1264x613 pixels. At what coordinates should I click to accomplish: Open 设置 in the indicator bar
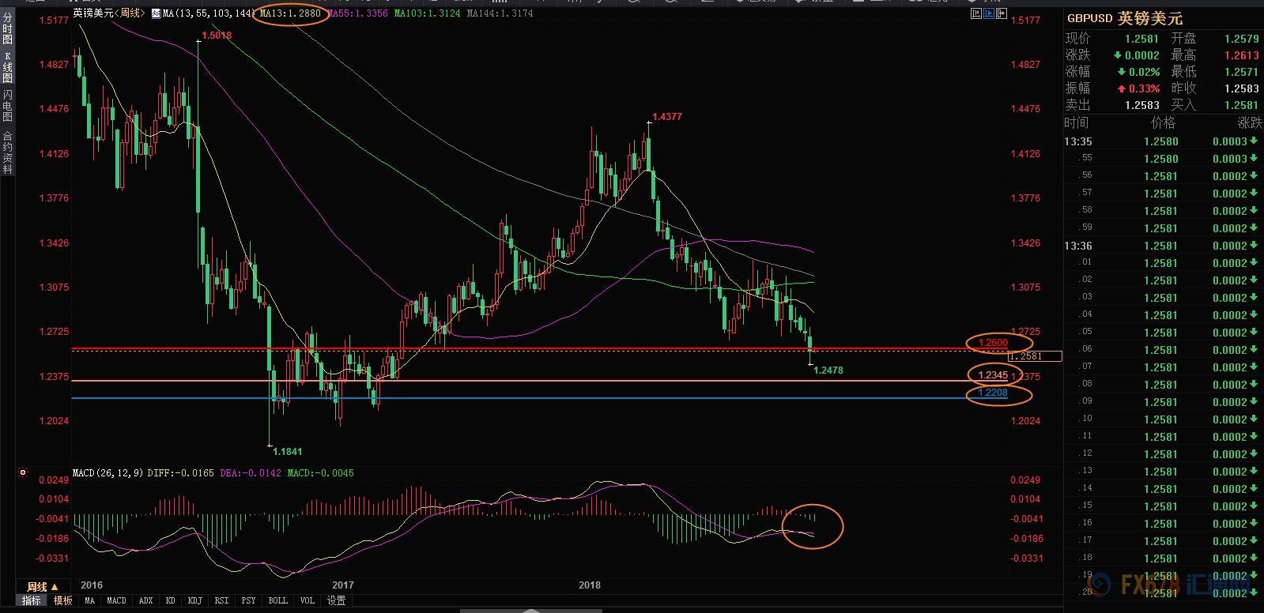click(337, 600)
